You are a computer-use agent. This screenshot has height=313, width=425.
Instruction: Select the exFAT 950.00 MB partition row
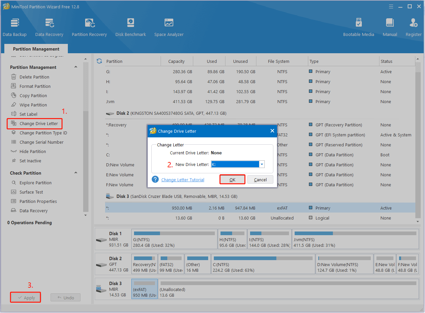tap(260, 208)
